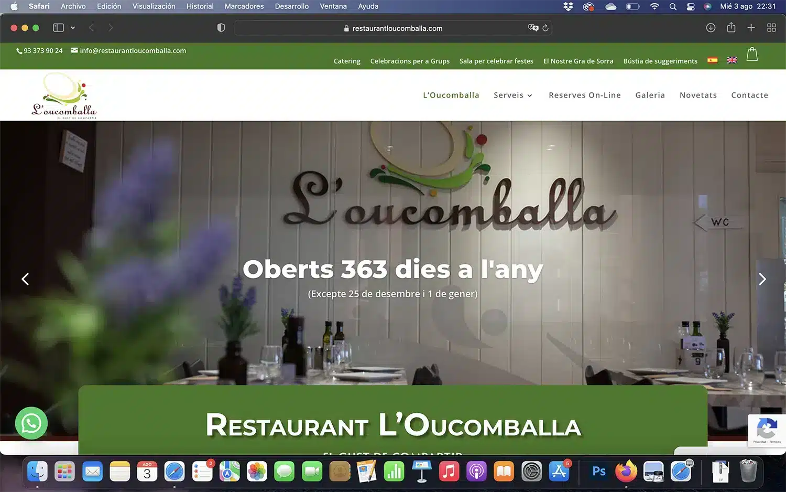Open the Safari share icon
Image resolution: width=786 pixels, height=492 pixels.
coord(731,28)
